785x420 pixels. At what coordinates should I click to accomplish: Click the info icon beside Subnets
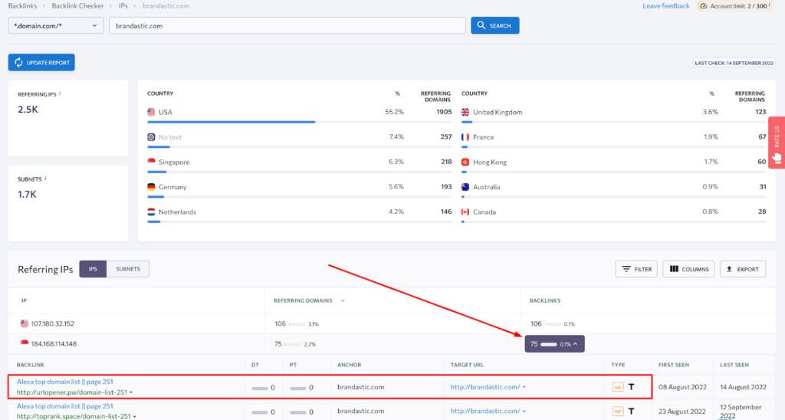click(x=45, y=179)
